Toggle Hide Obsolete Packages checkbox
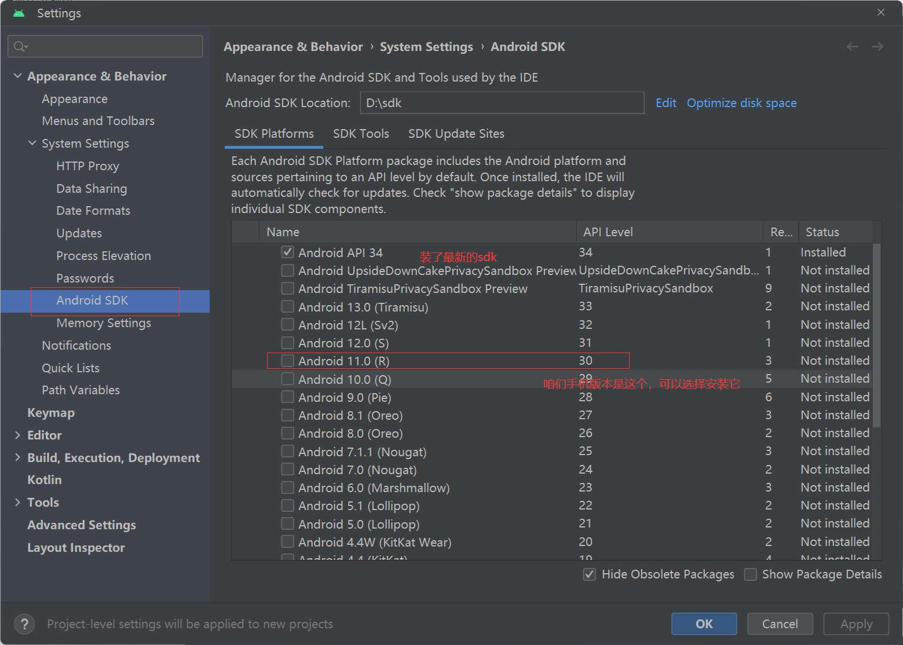903x645 pixels. 590,574
